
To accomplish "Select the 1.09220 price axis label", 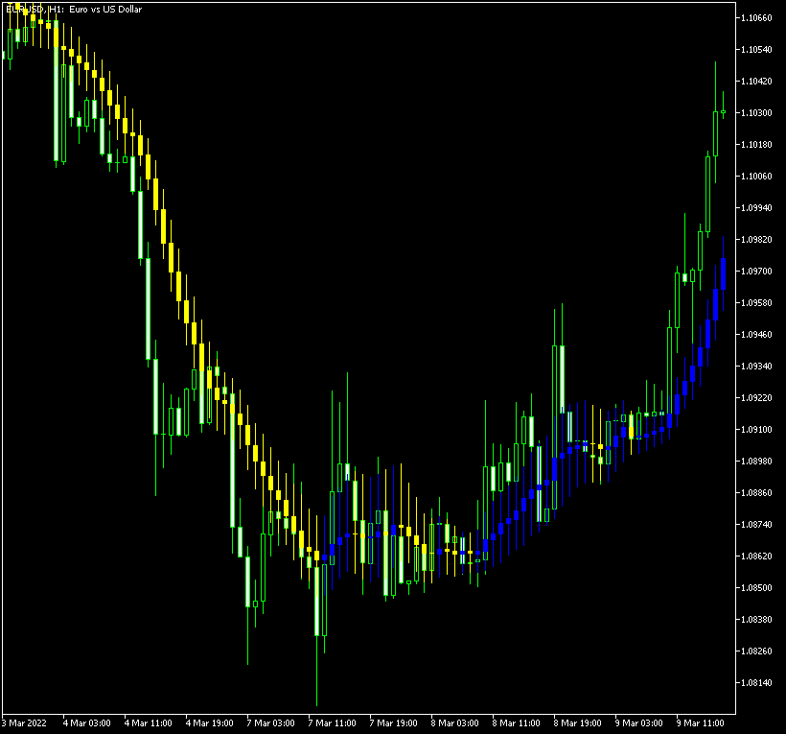I will pos(758,398).
